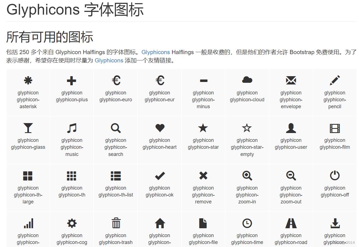Click the remove X glyphicon
Viewport: 359px width, 247px height.
click(203, 176)
